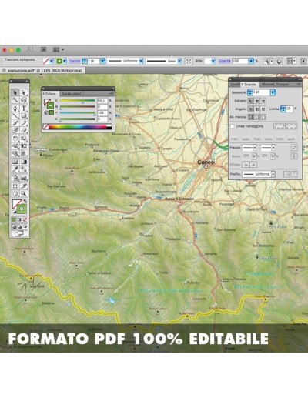Select the Direct Selection tool
This screenshot has height=398, width=308.
click(23, 92)
